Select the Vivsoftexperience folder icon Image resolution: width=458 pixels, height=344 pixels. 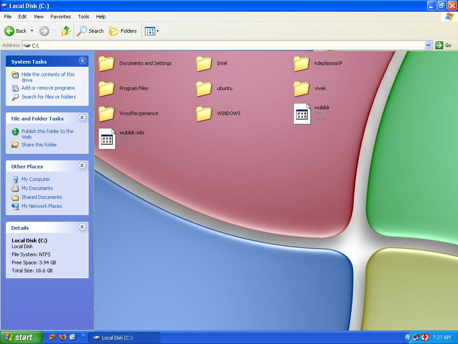(x=106, y=114)
